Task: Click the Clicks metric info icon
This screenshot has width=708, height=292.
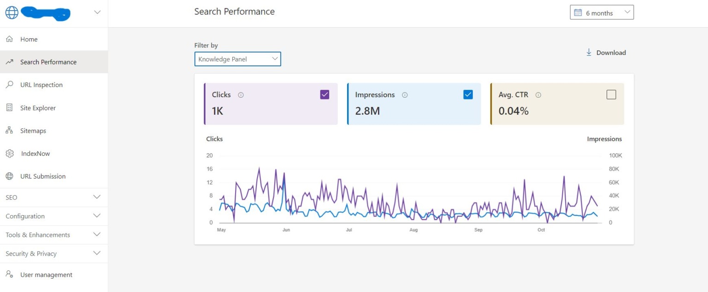Action: pyautogui.click(x=240, y=94)
